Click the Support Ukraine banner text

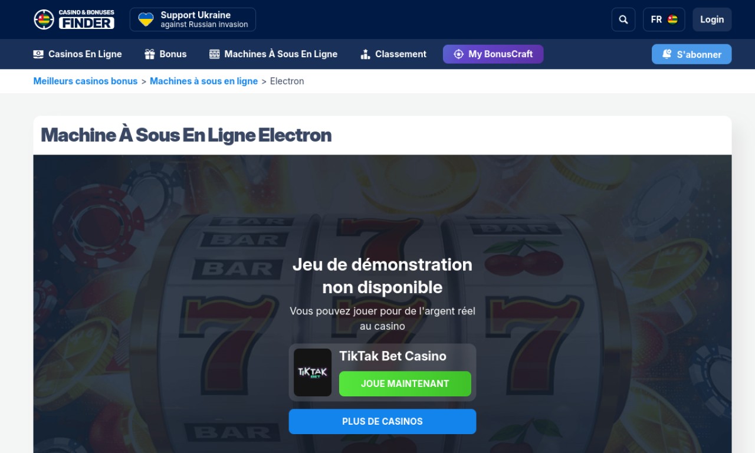coord(204,19)
